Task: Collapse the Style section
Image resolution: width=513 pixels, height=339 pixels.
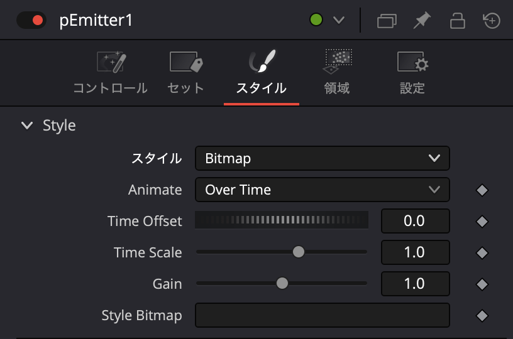Action: click(27, 126)
